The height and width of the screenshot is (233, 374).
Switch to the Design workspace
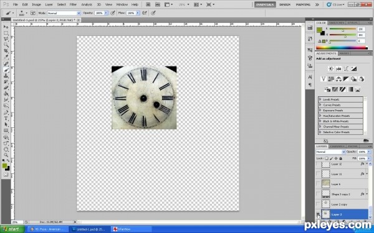coord(285,4)
